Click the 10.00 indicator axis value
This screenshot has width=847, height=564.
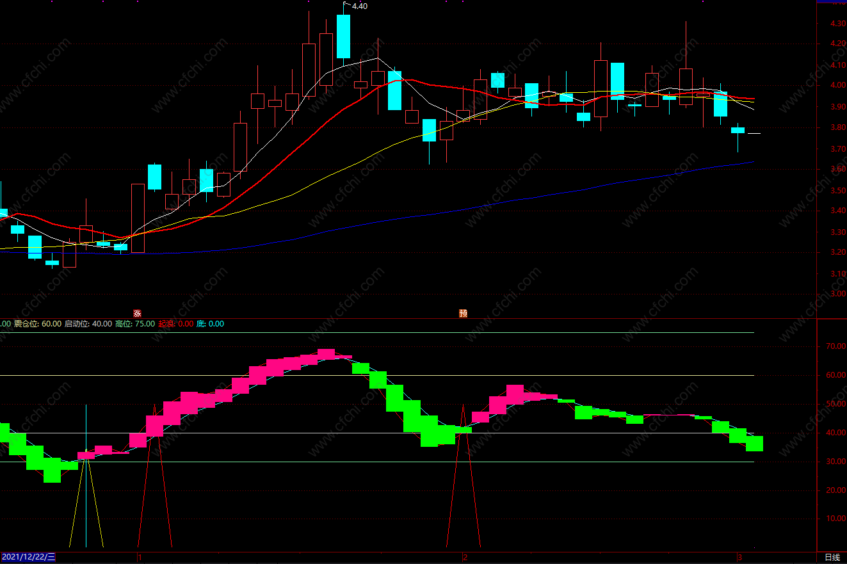(x=836, y=519)
